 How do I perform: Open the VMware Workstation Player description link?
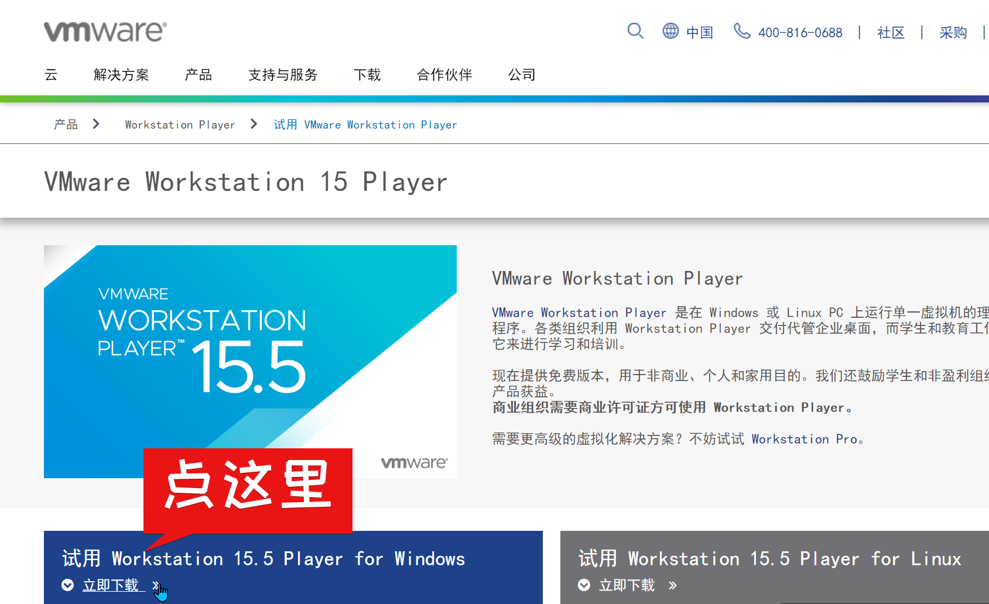click(x=579, y=313)
